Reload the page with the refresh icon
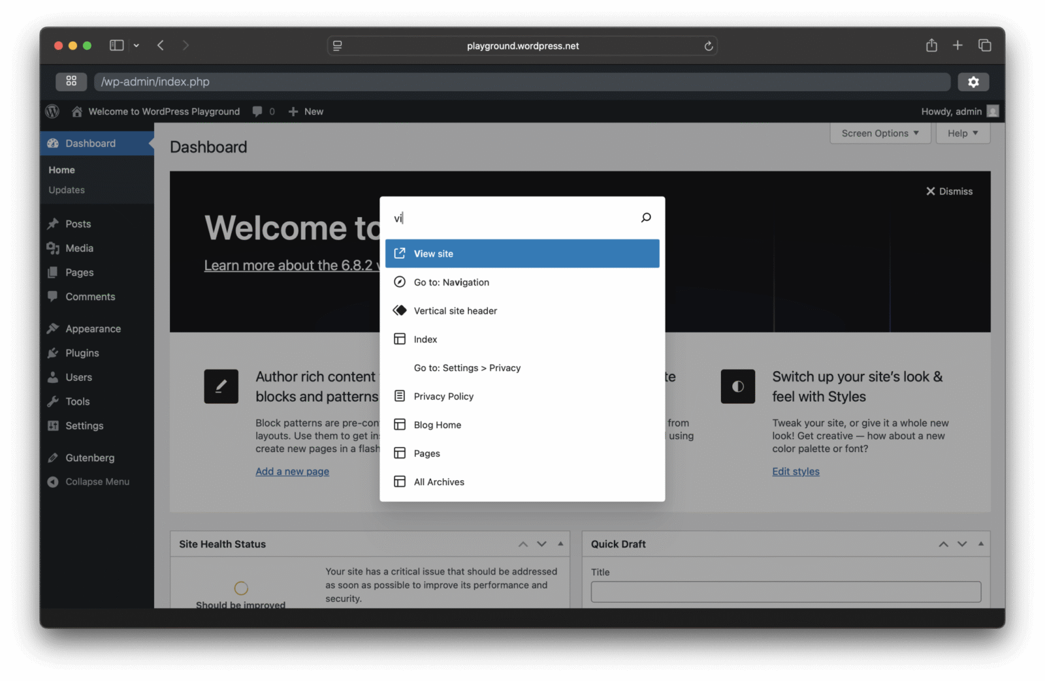 [708, 46]
